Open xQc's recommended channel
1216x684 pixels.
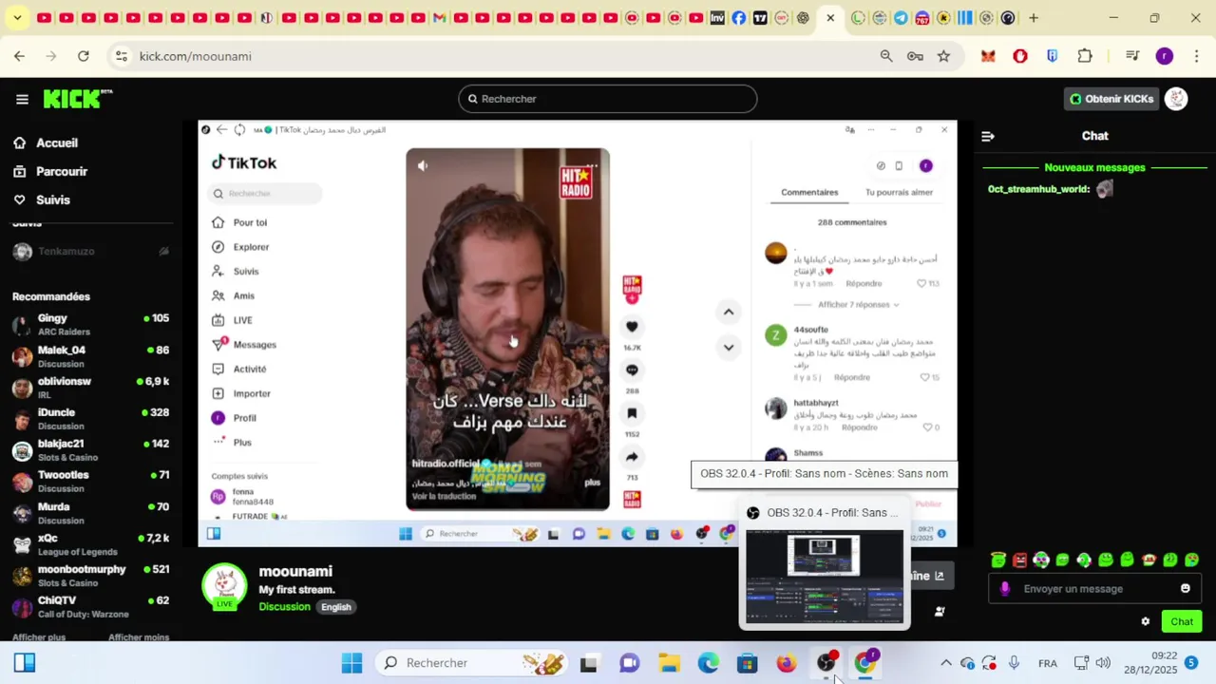pyautogui.click(x=91, y=544)
